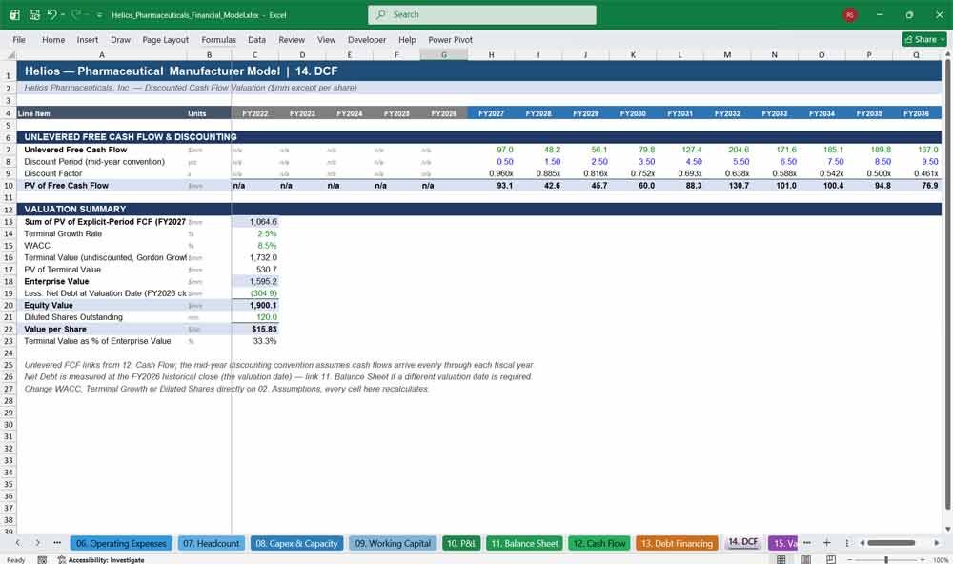Open Customize Quick Access Toolbar dropdown
Image resolution: width=953 pixels, height=564 pixels.
click(x=99, y=14)
